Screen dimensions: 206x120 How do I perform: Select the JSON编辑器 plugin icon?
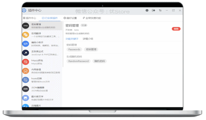(x=26, y=89)
